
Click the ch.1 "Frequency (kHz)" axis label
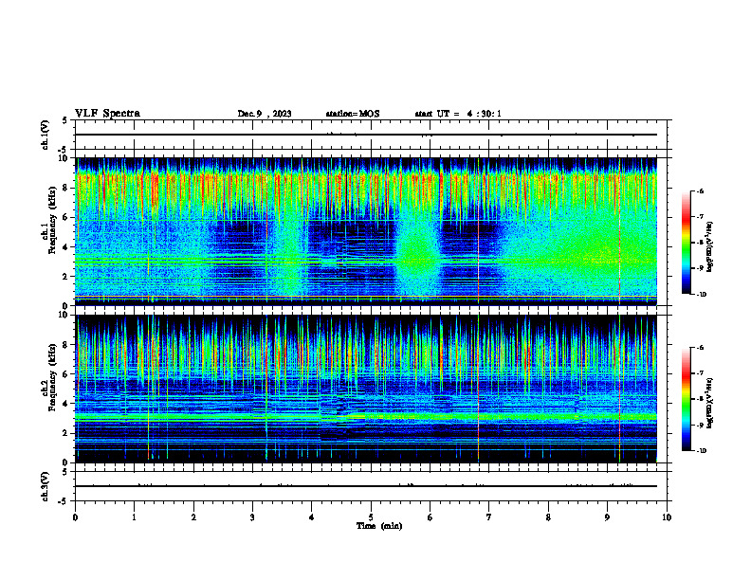pos(52,220)
